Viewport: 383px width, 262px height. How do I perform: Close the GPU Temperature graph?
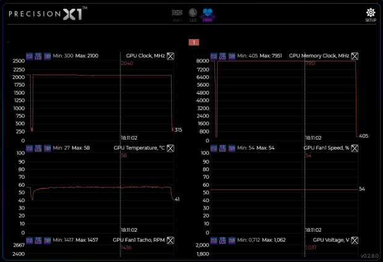point(170,148)
